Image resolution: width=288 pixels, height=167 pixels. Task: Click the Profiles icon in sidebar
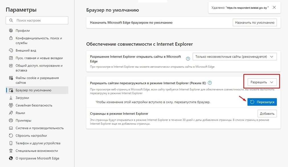(11, 30)
